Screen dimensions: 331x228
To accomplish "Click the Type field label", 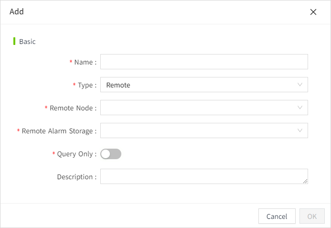I will pos(86,85).
